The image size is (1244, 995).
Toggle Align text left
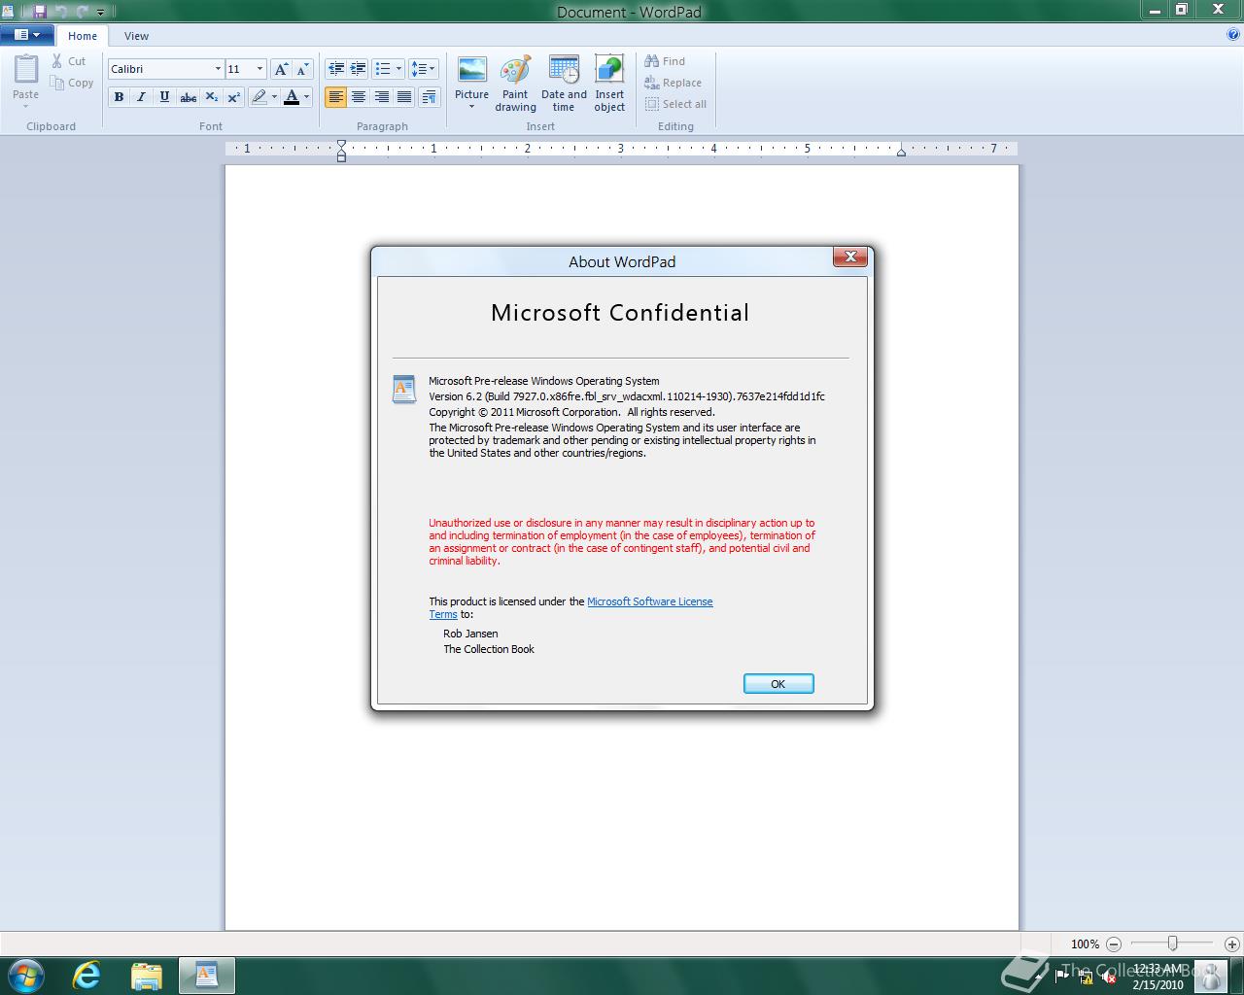[x=336, y=96]
